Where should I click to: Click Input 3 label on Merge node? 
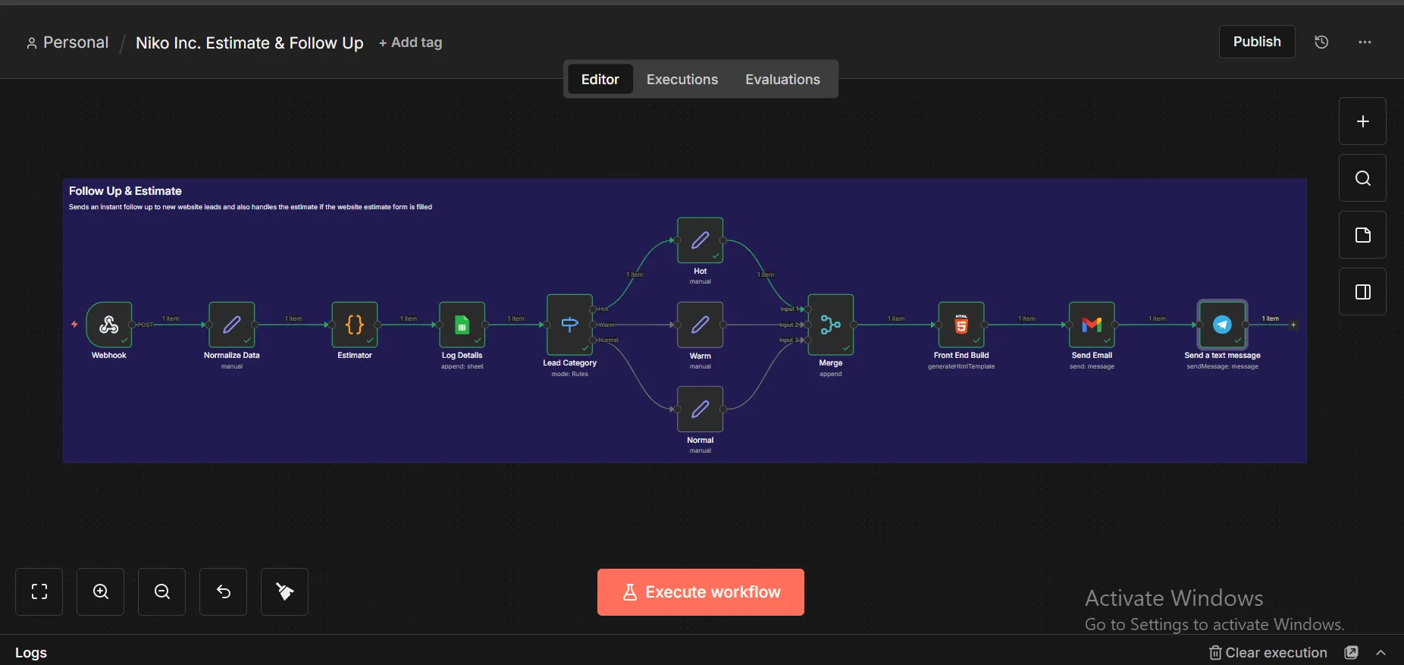pos(788,340)
